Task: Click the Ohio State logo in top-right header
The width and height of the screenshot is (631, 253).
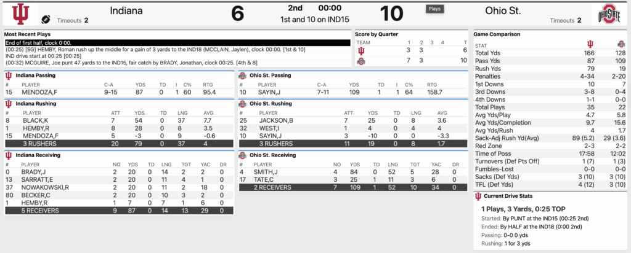Action: (609, 14)
